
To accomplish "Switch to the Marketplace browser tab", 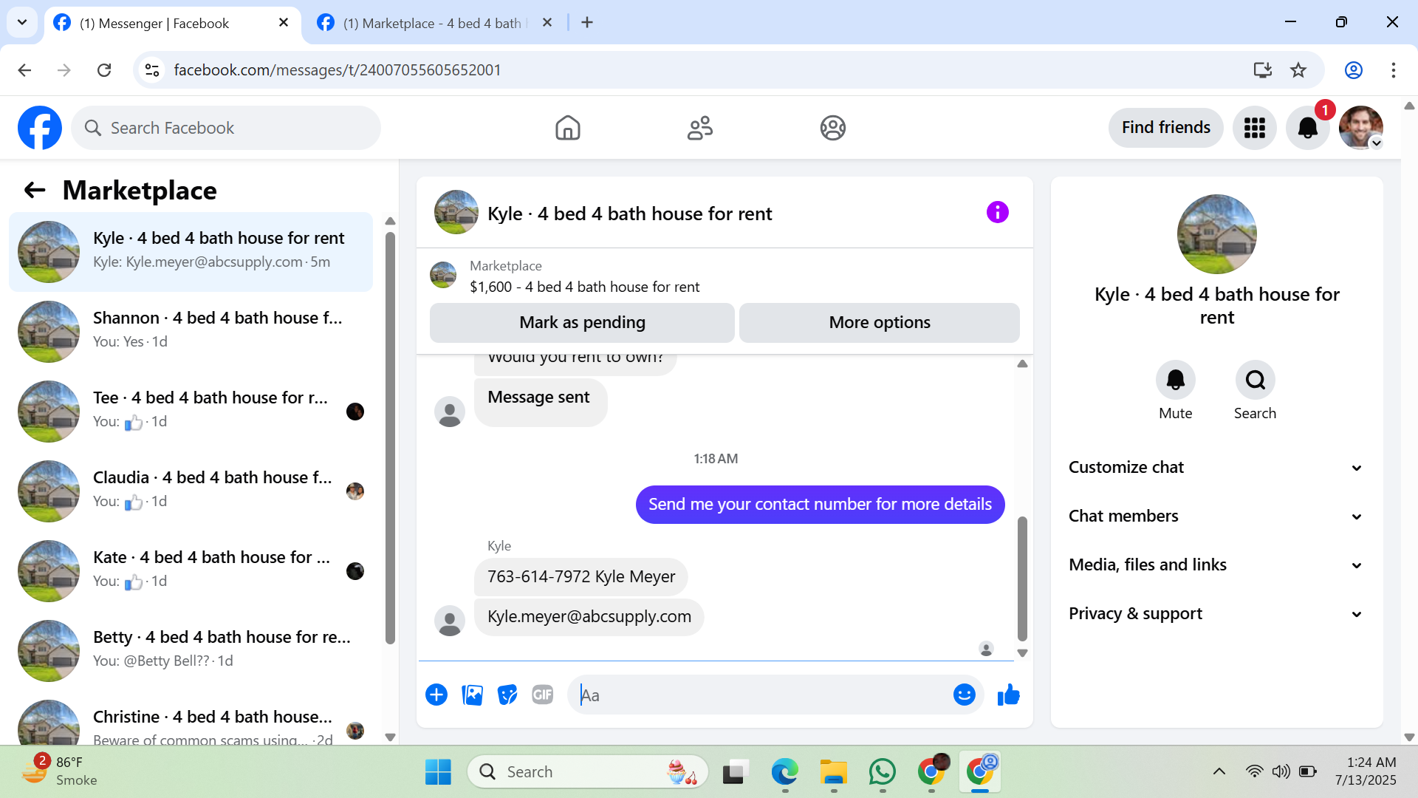I will coord(432,23).
